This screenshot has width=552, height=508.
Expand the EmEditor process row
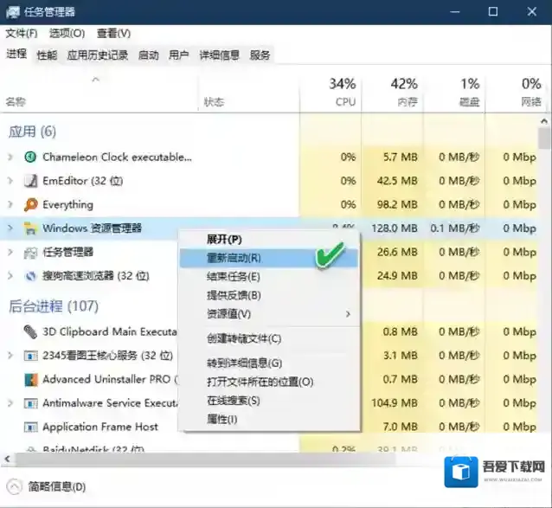[10, 181]
